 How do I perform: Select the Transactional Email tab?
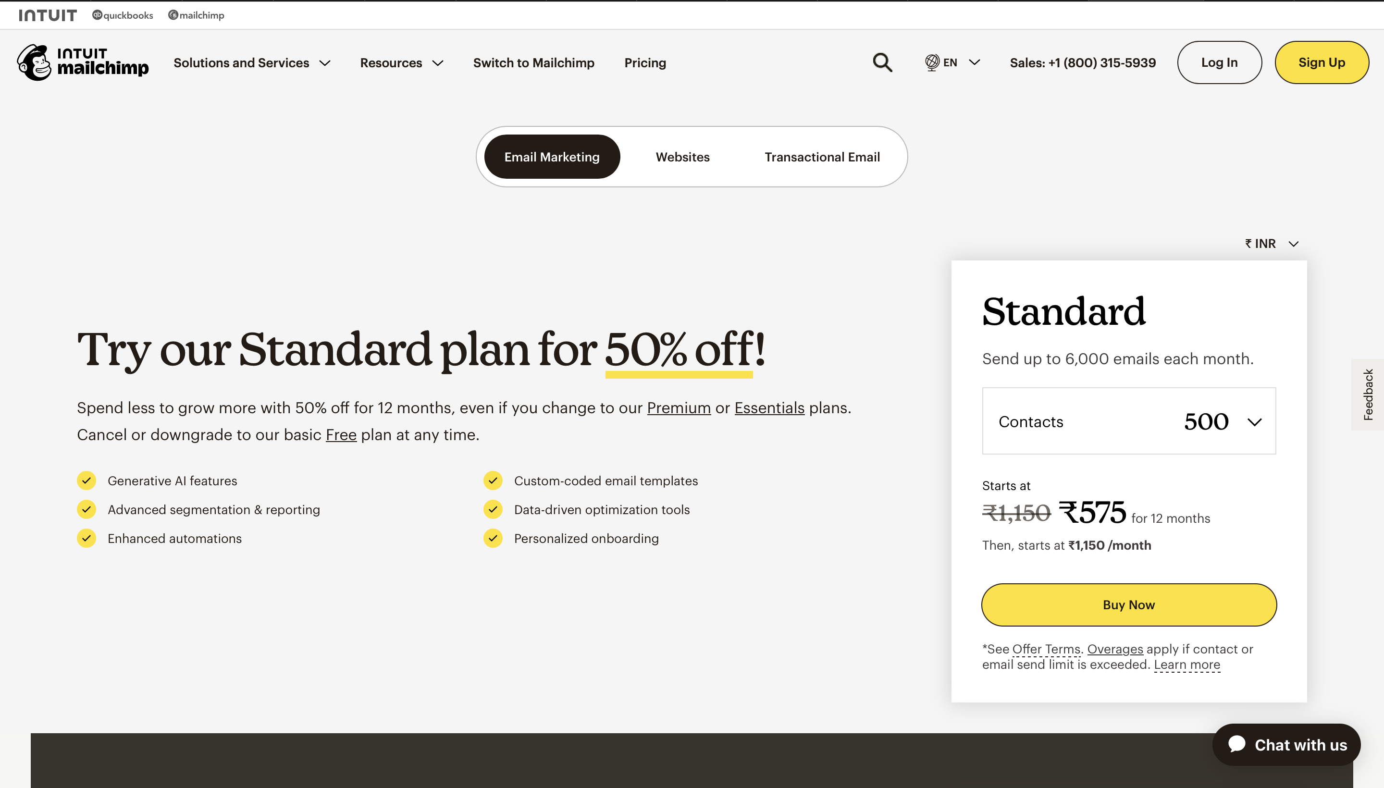822,157
